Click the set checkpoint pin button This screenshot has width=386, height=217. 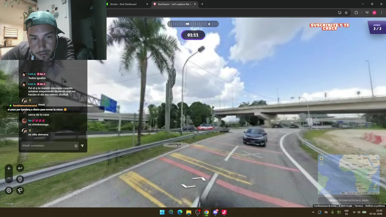20,179
